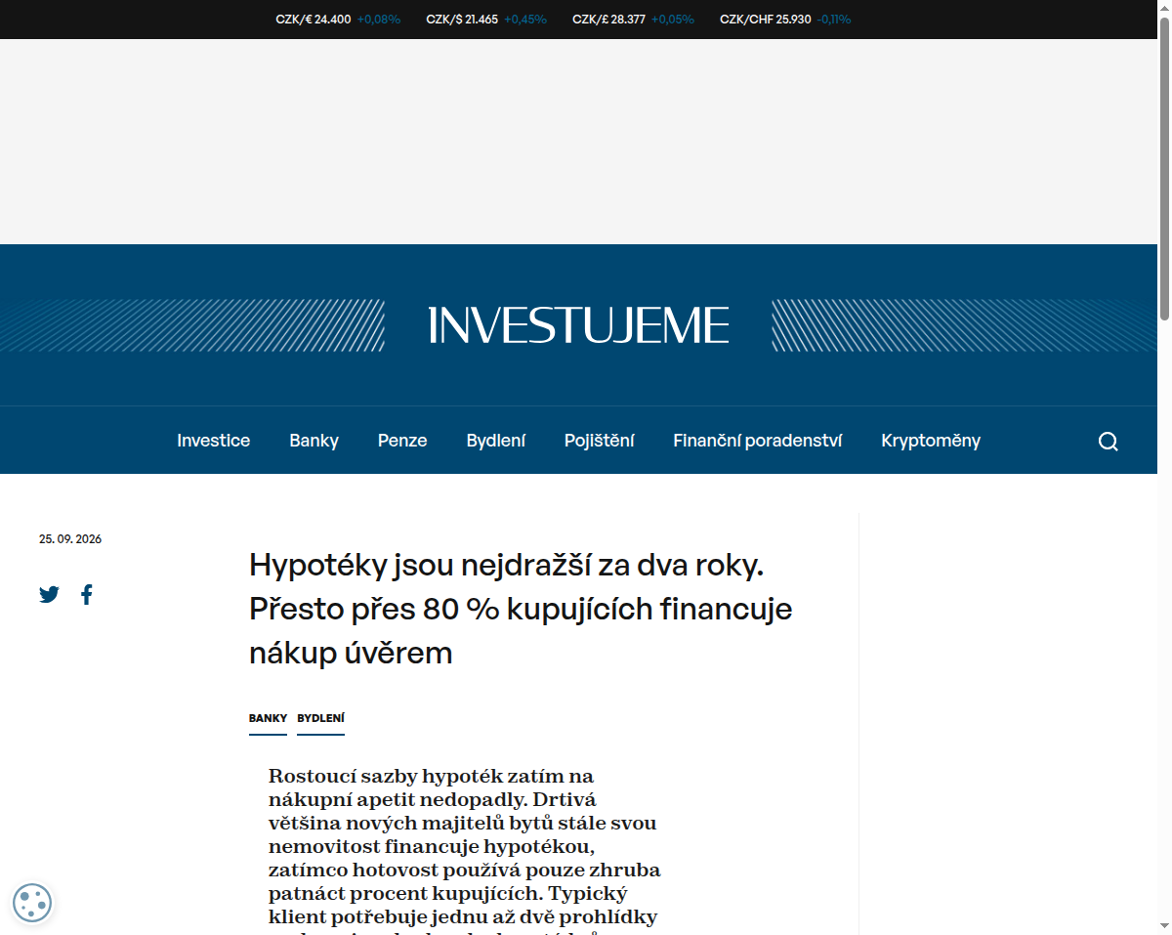The height and width of the screenshot is (935, 1172).
Task: Share article via Facebook icon
Action: click(x=87, y=594)
